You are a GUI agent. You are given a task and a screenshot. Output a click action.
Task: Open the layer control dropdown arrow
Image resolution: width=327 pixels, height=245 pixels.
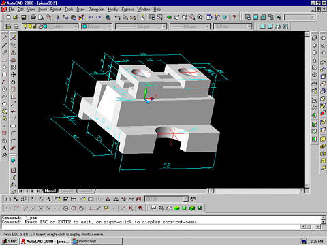(x=76, y=27)
